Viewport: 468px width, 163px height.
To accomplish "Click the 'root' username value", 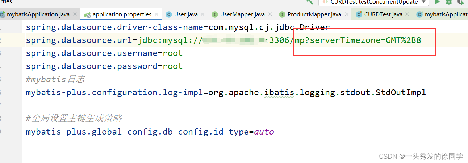I will pyautogui.click(x=173, y=53).
